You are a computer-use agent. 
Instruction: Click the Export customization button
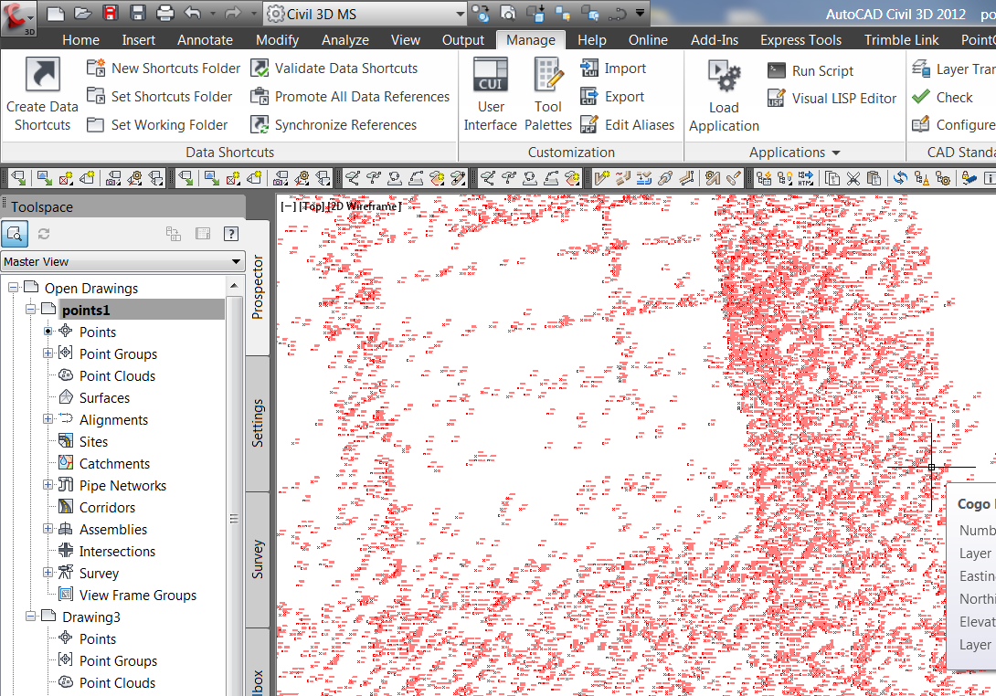click(x=612, y=97)
